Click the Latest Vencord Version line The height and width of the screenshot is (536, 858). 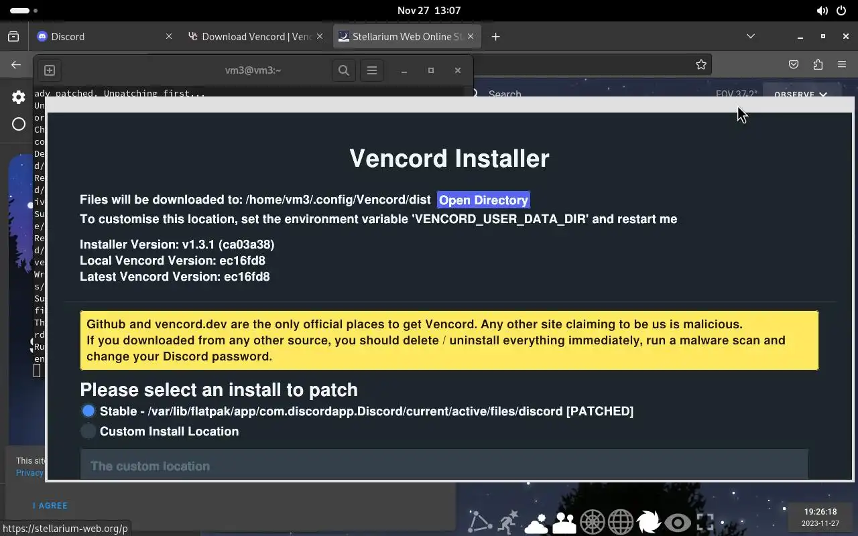pyautogui.click(x=175, y=277)
